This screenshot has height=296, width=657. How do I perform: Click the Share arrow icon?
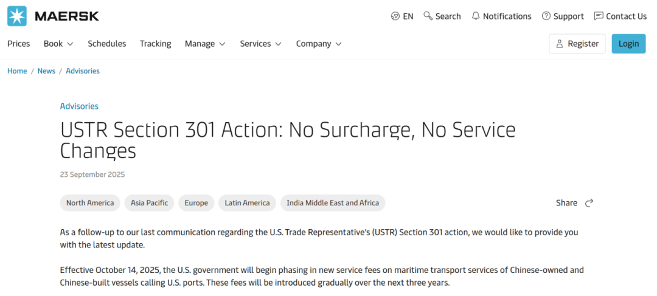[x=589, y=203]
